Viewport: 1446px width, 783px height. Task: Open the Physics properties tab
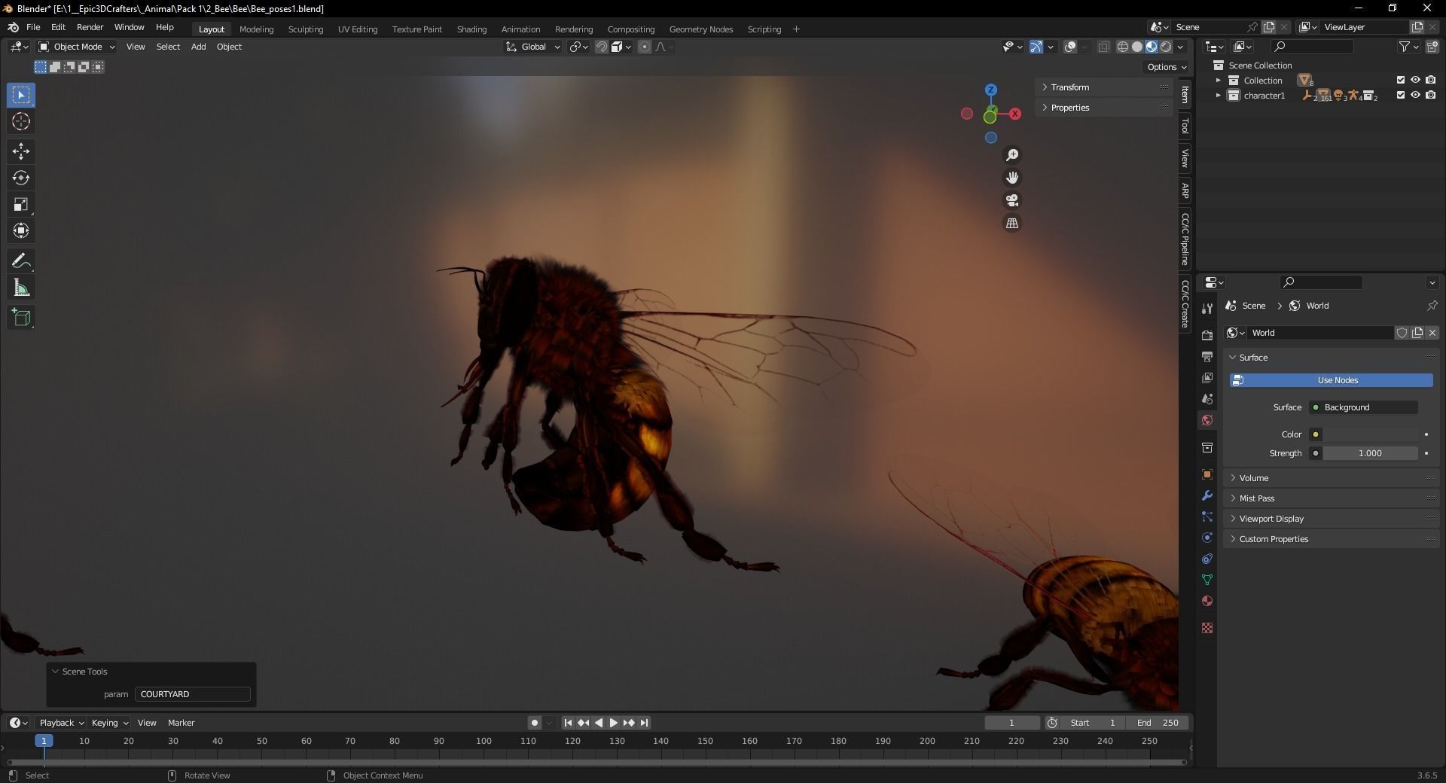point(1207,538)
